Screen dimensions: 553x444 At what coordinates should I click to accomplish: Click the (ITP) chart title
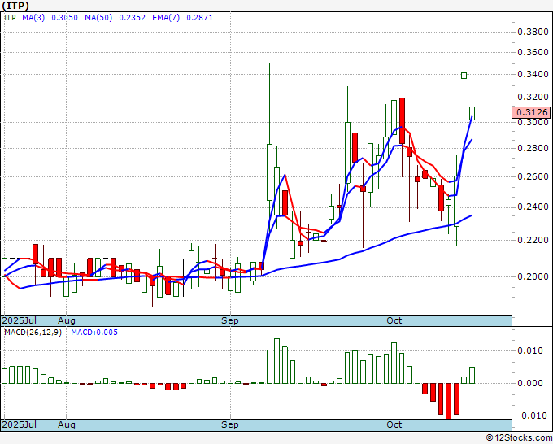click(x=15, y=6)
